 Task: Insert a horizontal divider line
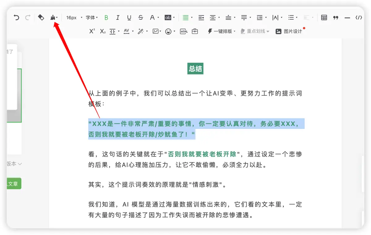[347, 18]
